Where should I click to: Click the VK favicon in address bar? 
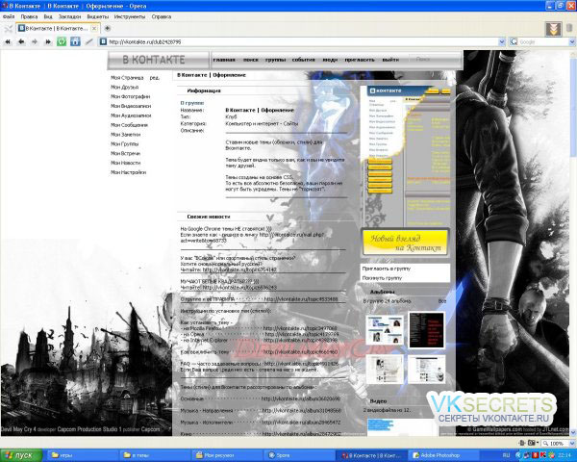104,42
